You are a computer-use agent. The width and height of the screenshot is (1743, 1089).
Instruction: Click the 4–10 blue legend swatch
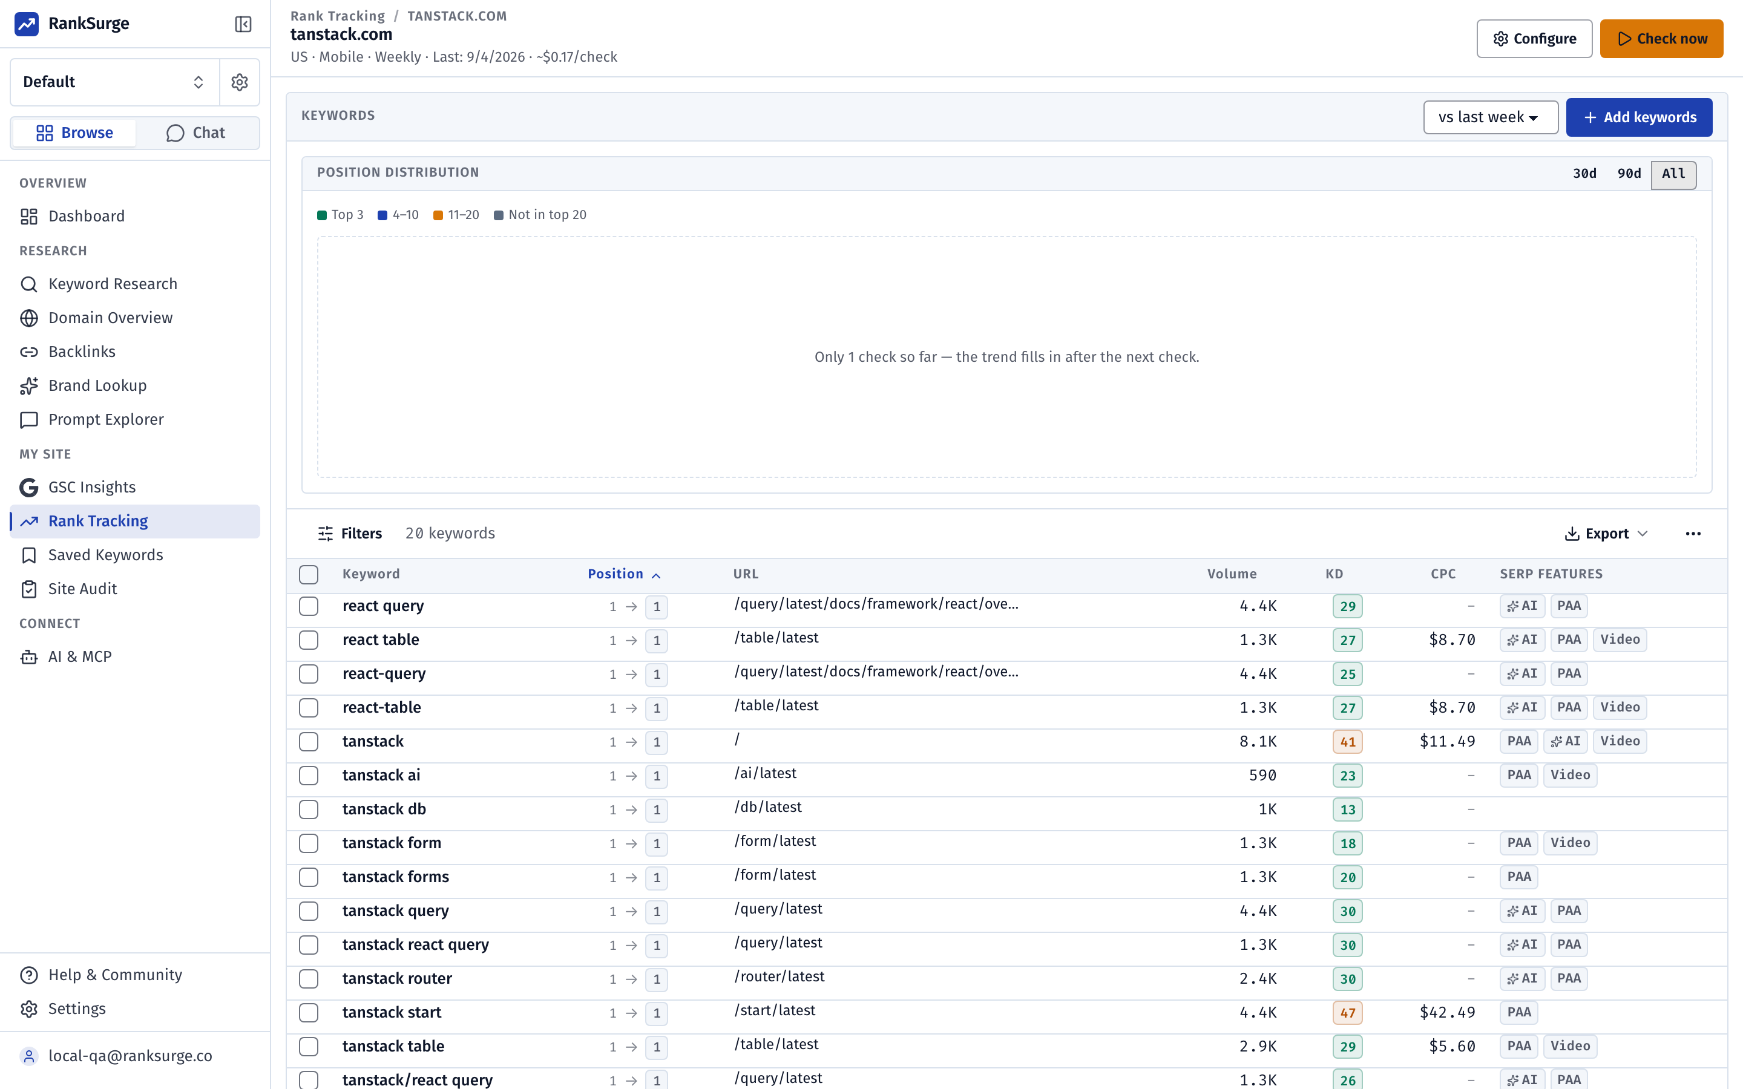click(x=382, y=215)
